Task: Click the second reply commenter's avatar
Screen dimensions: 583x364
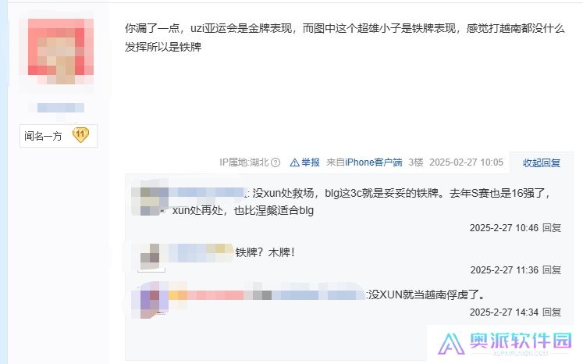Action: pos(151,257)
